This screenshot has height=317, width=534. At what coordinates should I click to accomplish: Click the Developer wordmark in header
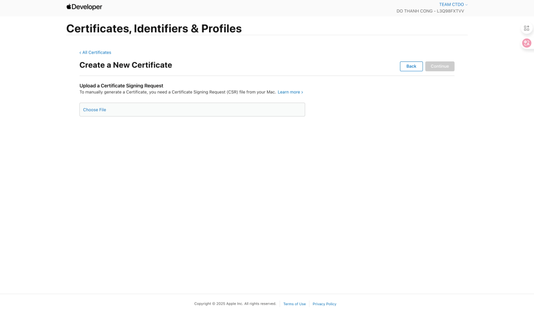click(x=87, y=7)
